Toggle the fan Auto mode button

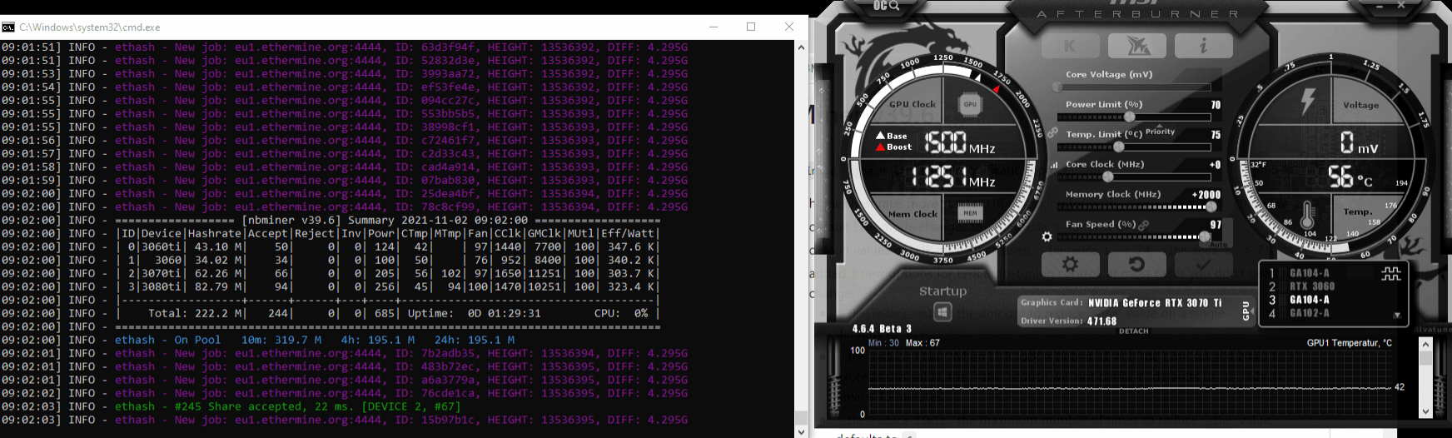[1218, 245]
